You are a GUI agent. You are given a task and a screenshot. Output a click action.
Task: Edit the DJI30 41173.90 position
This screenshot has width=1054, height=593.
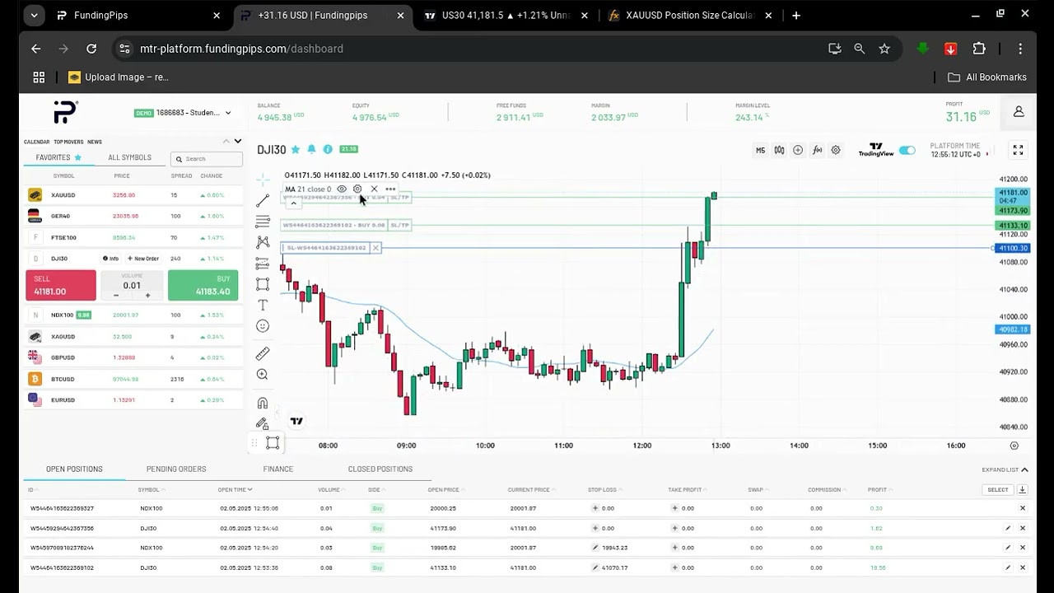coord(1008,528)
